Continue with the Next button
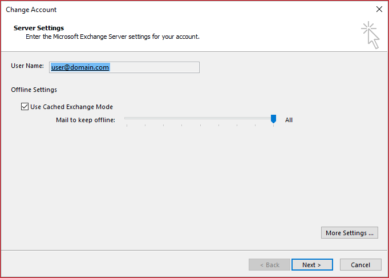This screenshot has height=278, width=389. coord(312,265)
